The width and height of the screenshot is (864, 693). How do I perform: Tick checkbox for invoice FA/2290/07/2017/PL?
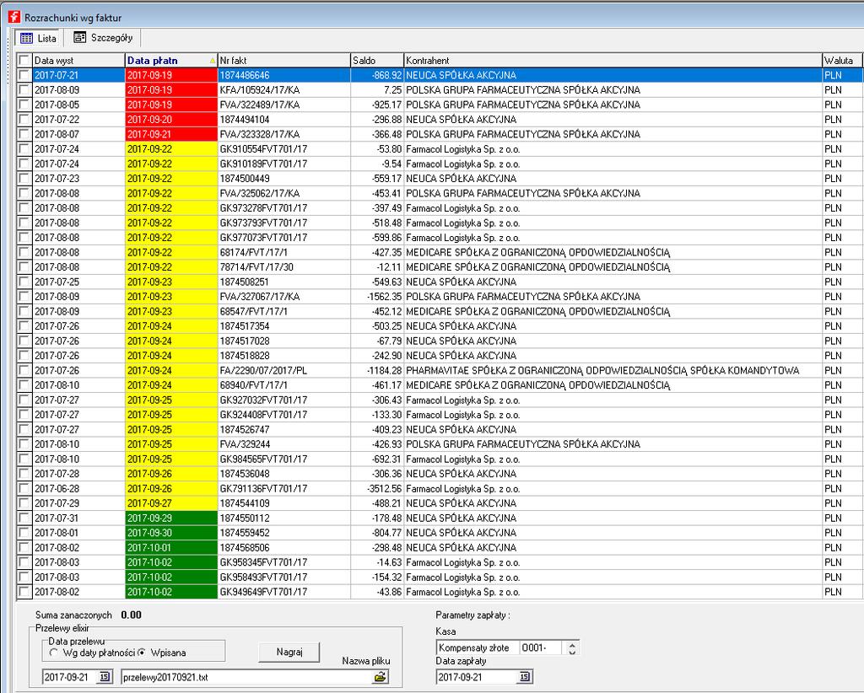24,370
